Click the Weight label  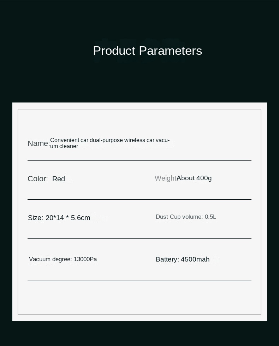(x=165, y=178)
